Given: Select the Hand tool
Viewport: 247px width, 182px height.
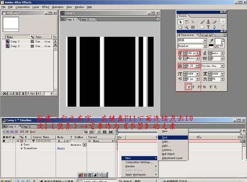Looking at the screenshot, I should click(180, 27).
